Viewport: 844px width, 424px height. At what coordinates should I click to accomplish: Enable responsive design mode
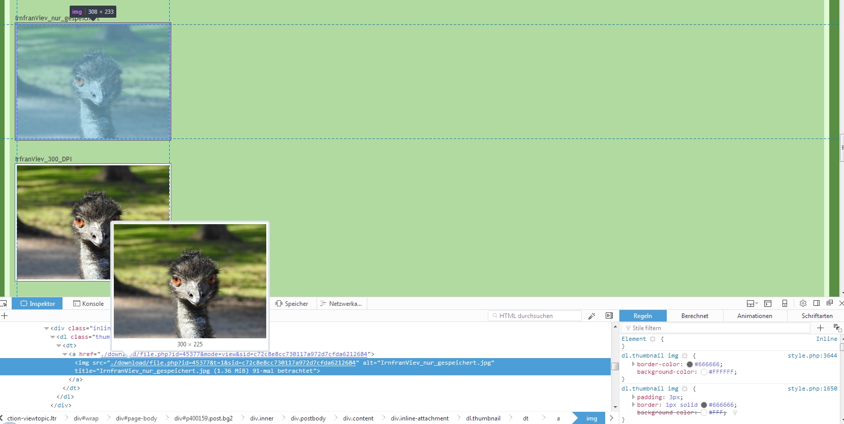point(785,303)
